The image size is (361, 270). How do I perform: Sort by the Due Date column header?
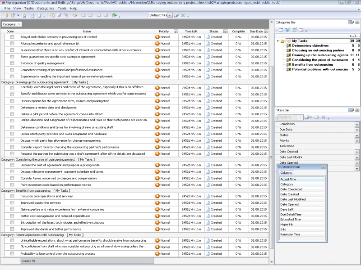[256, 31]
